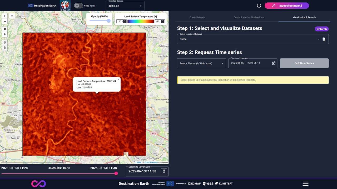Open the map layers menu icon
The image size is (337, 189).
point(12,16)
